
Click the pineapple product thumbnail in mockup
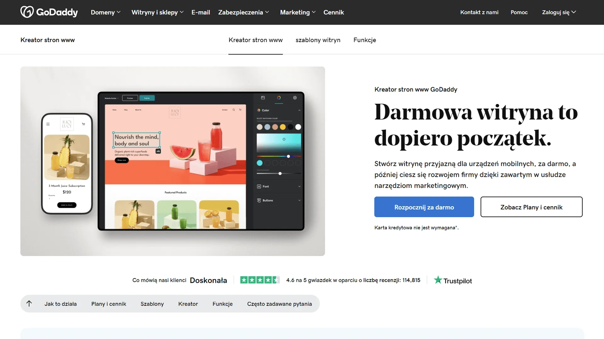pos(135,214)
